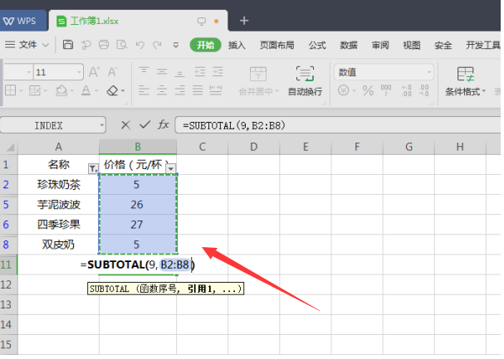Switch to the 安全 tab
504x359 pixels.
443,46
